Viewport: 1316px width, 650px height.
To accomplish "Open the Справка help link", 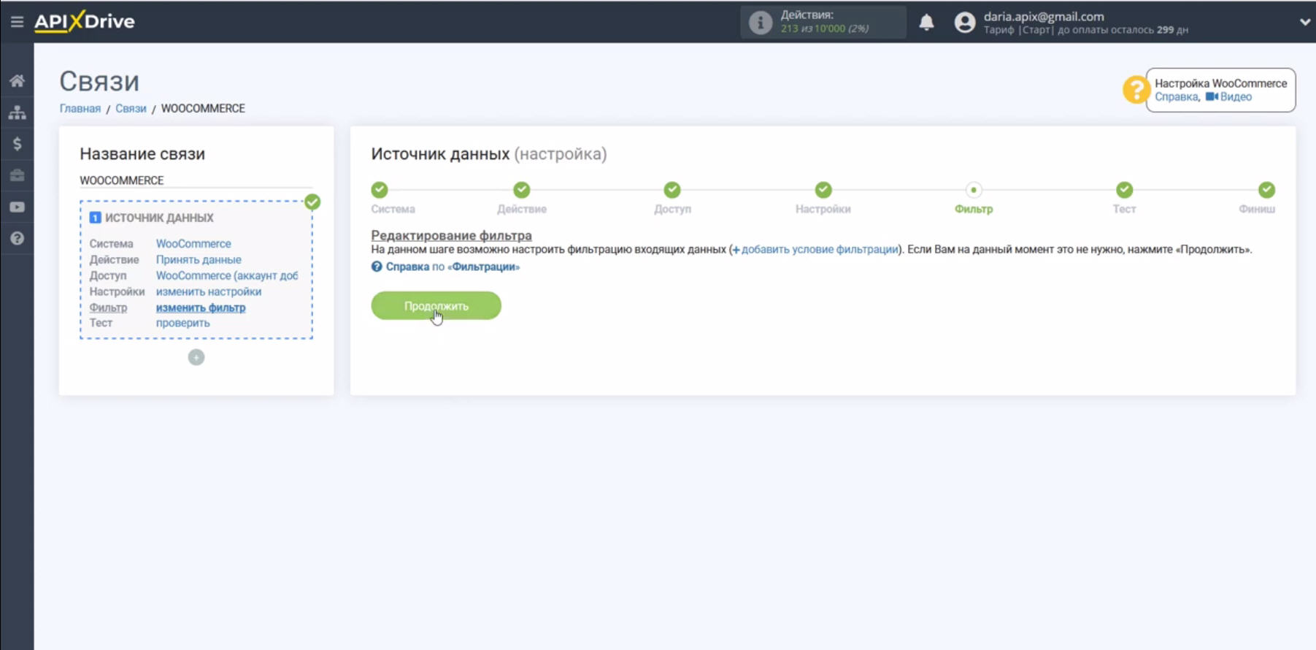I will click(1176, 96).
